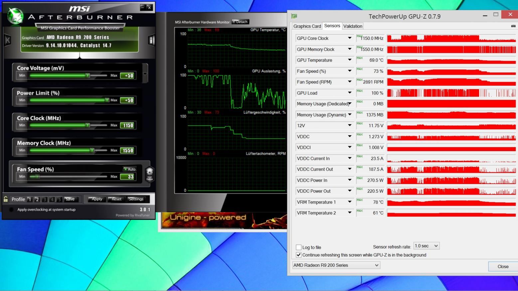Image resolution: width=518 pixels, height=291 pixels.
Task: Click the GPU Temperature value 69.0 °C
Action: pyautogui.click(x=370, y=60)
